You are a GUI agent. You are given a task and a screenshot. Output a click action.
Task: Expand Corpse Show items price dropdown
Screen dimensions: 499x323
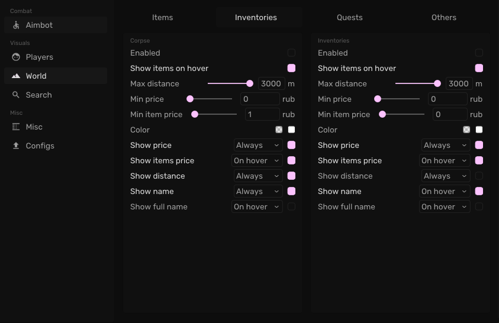tap(257, 160)
